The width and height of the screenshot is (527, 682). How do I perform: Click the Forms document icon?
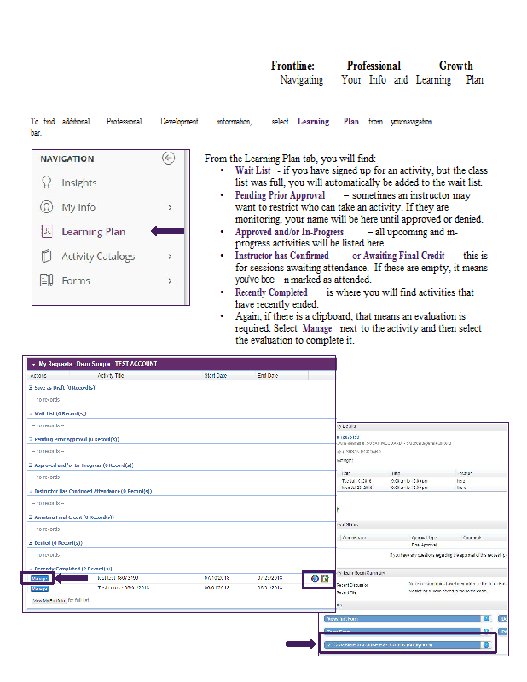(x=47, y=280)
